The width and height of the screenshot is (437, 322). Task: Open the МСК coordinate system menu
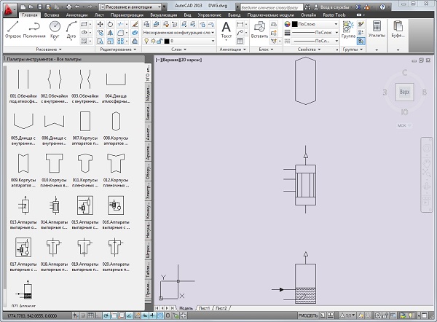pos(401,125)
